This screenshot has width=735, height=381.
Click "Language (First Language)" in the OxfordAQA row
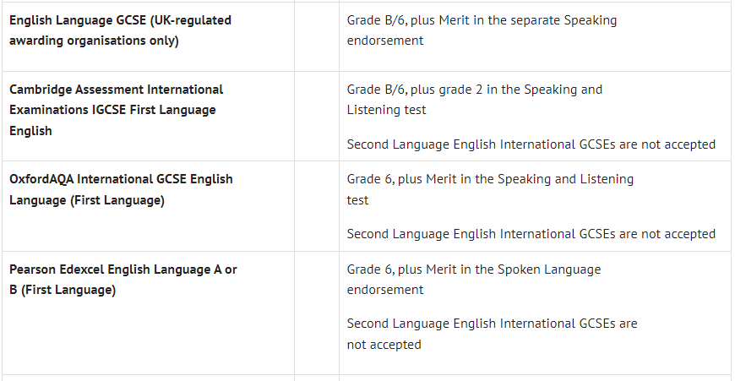[x=87, y=200]
